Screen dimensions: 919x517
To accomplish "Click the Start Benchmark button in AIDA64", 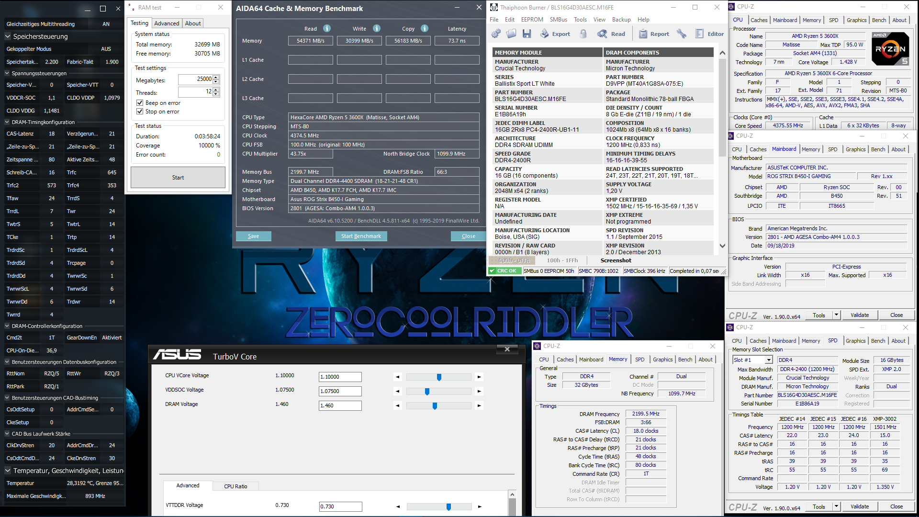I will click(x=361, y=236).
